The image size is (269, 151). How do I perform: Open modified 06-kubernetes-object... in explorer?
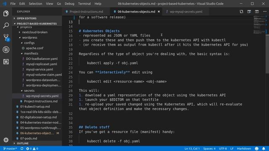coord(37,133)
